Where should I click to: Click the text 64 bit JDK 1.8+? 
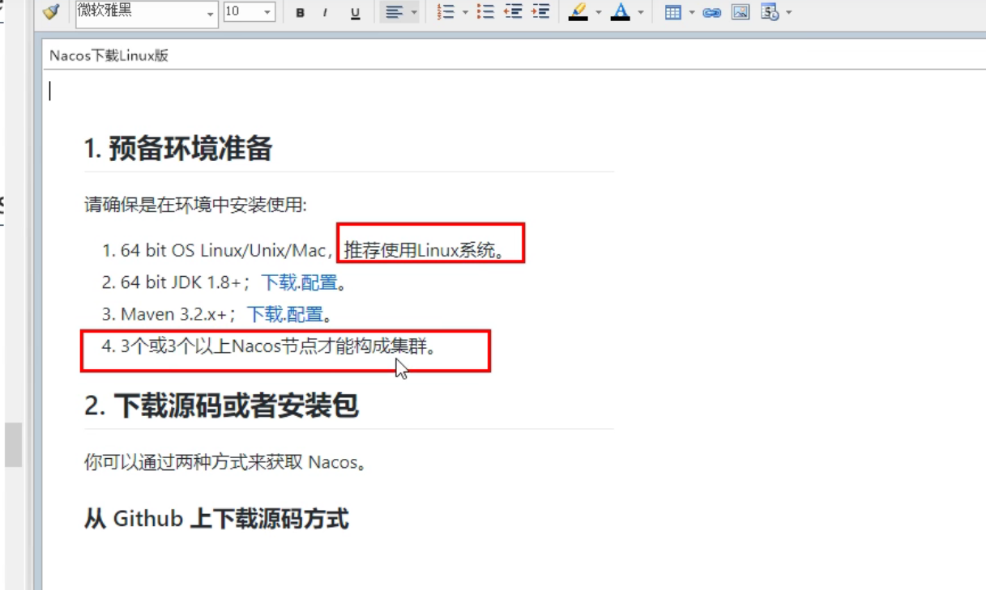coord(181,282)
